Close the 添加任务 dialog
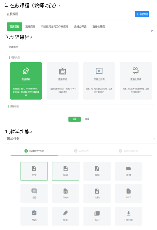The image size is (157, 230). coord(154,139)
